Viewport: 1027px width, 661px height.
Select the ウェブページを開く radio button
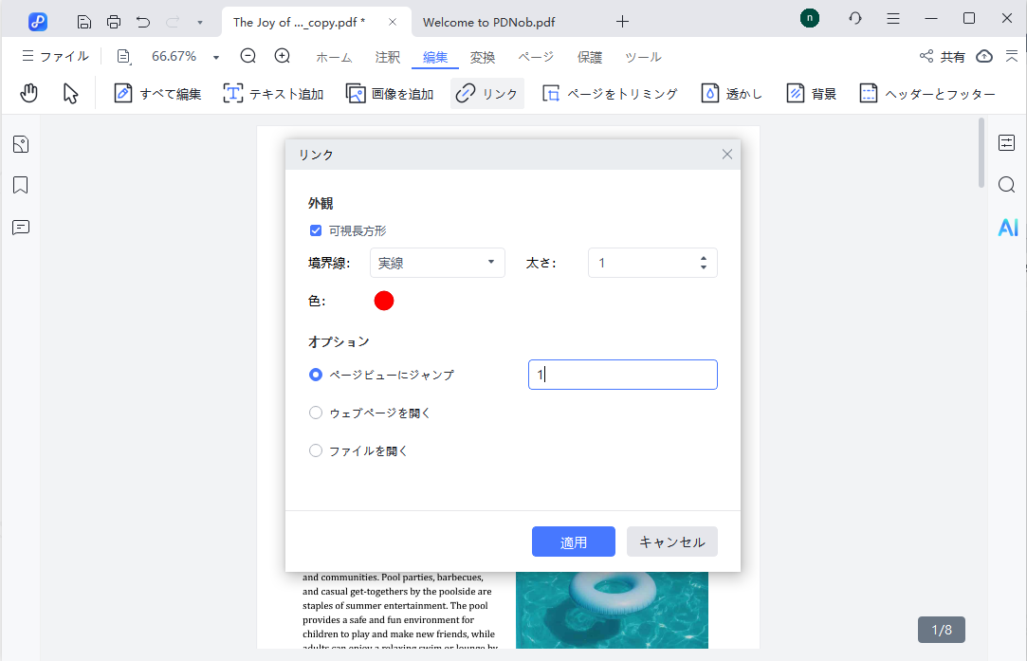tap(315, 413)
